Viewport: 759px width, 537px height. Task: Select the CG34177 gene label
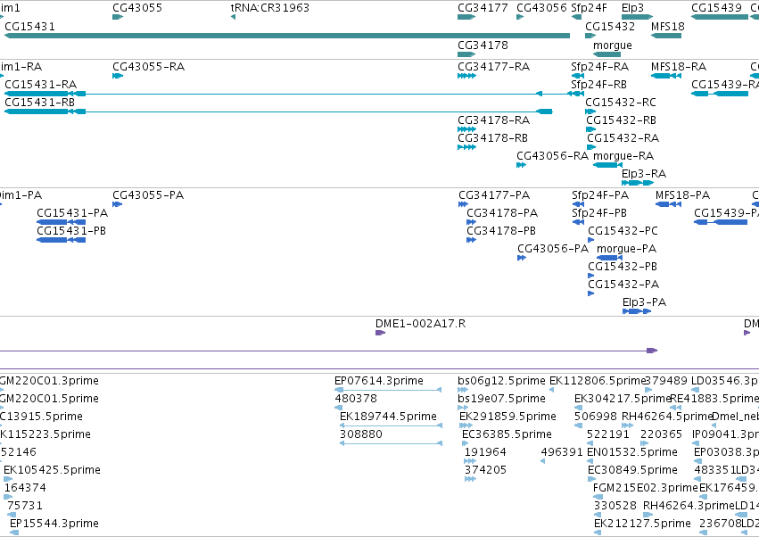pyautogui.click(x=483, y=8)
